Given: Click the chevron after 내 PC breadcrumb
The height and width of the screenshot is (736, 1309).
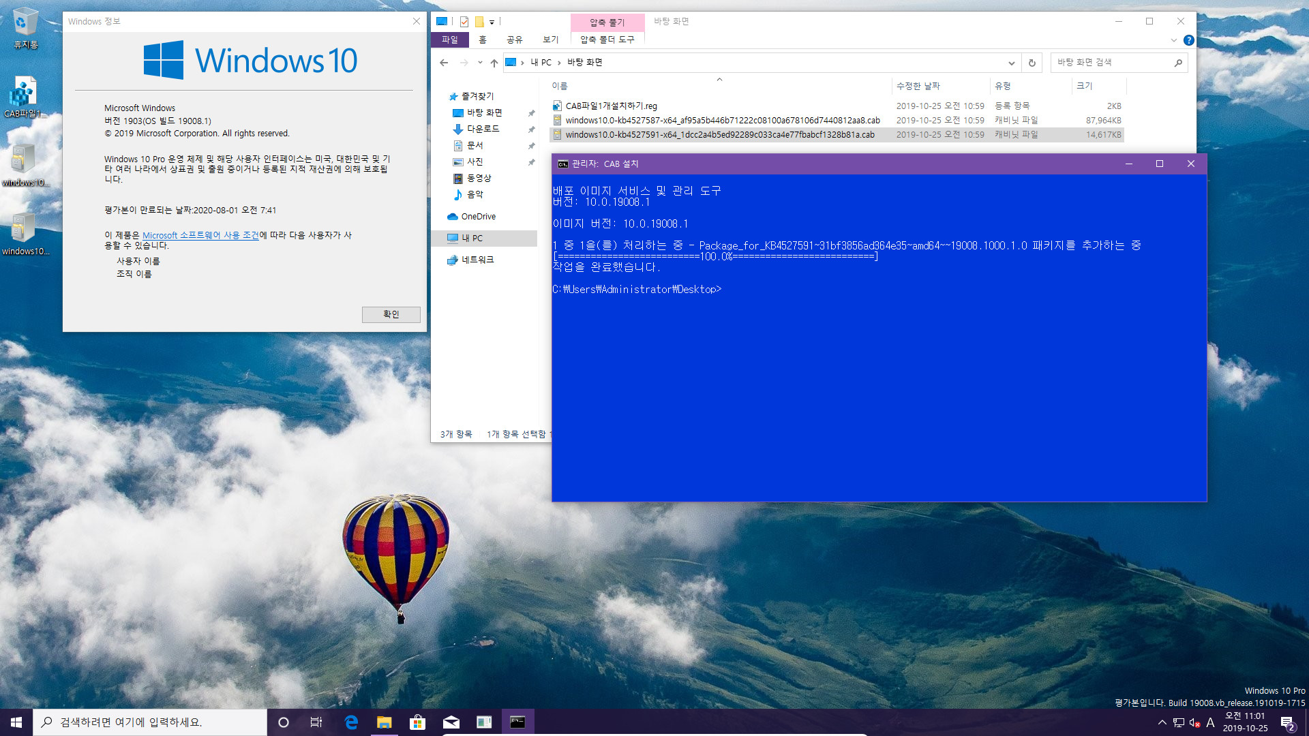Looking at the screenshot, I should point(559,63).
